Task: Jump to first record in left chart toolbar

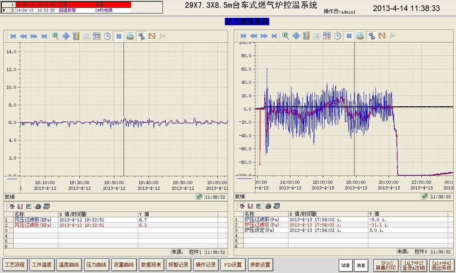Action: click(13, 36)
